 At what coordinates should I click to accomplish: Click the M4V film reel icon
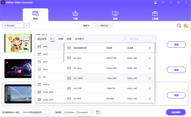point(39,69)
